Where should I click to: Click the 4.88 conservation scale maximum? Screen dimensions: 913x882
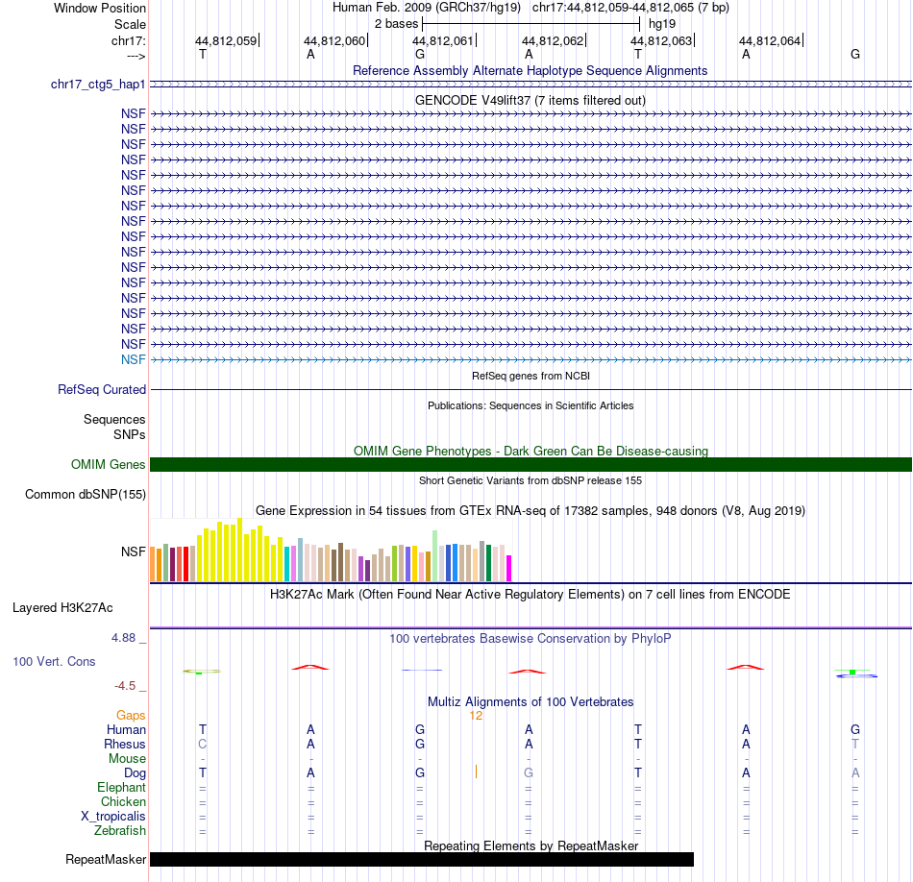(x=123, y=638)
